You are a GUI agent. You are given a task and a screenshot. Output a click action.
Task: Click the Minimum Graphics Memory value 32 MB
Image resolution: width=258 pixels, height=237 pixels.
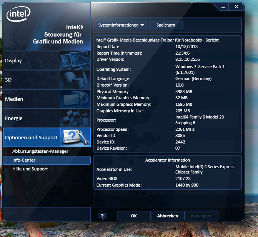point(181,98)
